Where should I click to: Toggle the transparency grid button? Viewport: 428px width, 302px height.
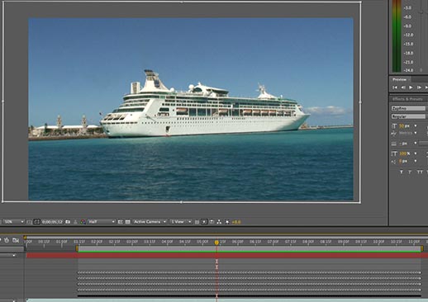tap(127, 222)
